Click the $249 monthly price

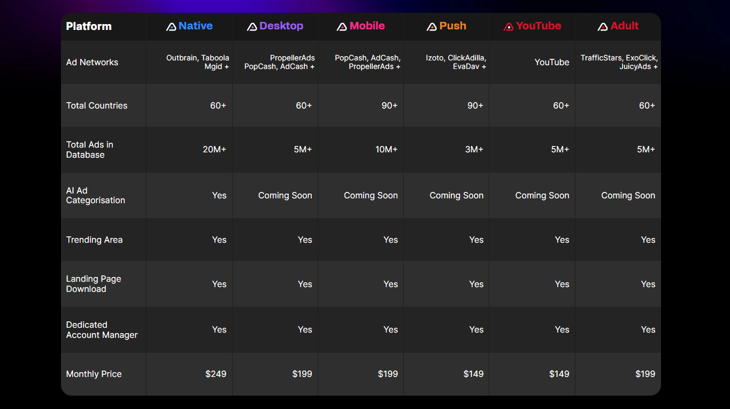click(216, 374)
